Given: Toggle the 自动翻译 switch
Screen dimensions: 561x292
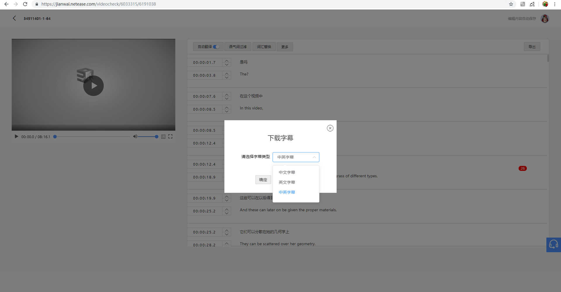Looking at the screenshot, I should pos(216,47).
